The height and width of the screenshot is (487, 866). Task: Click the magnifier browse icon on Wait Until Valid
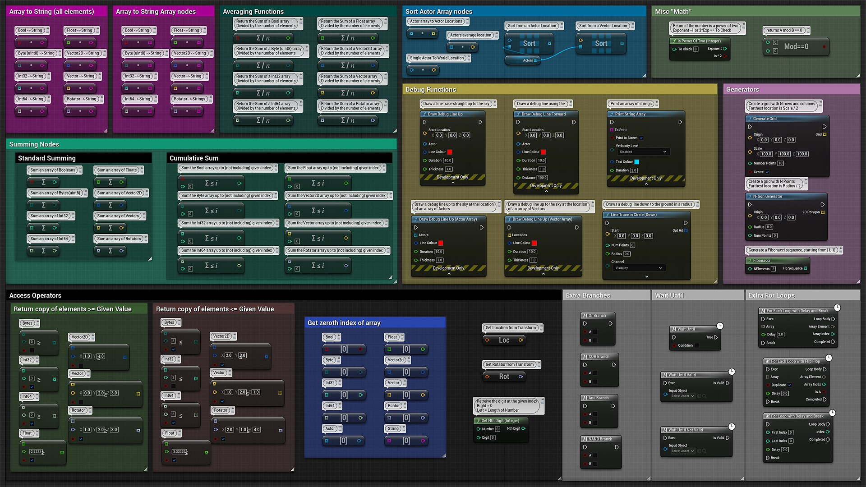tap(704, 395)
